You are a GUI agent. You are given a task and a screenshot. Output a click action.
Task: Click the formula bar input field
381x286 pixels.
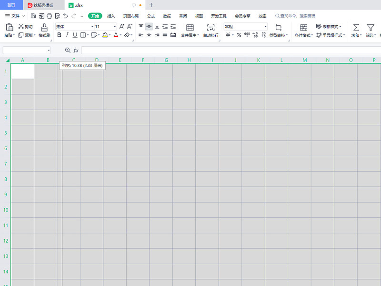click(231, 51)
